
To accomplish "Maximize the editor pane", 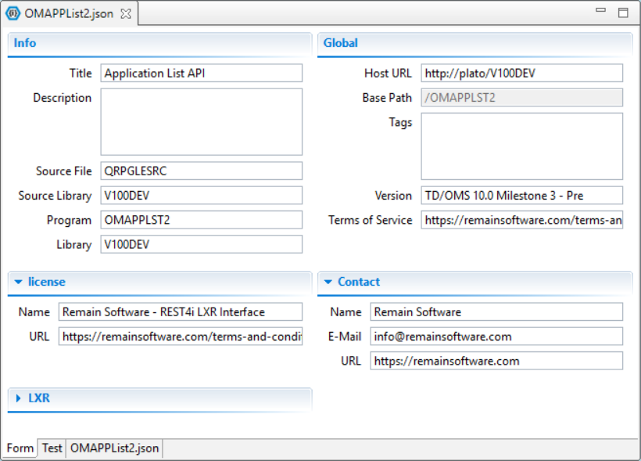I will 623,12.
